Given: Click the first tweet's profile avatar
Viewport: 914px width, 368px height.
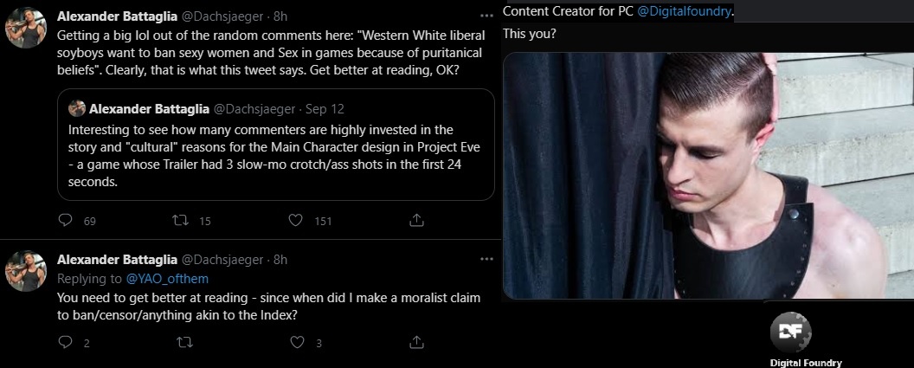Looking at the screenshot, I should pos(26,28).
